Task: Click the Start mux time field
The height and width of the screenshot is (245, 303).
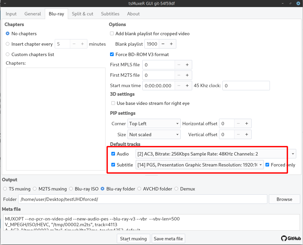Action: pos(159,86)
